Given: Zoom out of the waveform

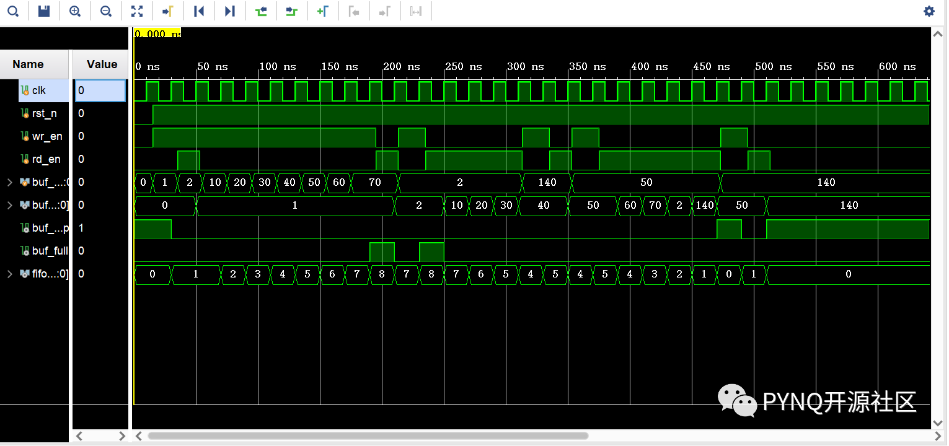Looking at the screenshot, I should coord(106,11).
